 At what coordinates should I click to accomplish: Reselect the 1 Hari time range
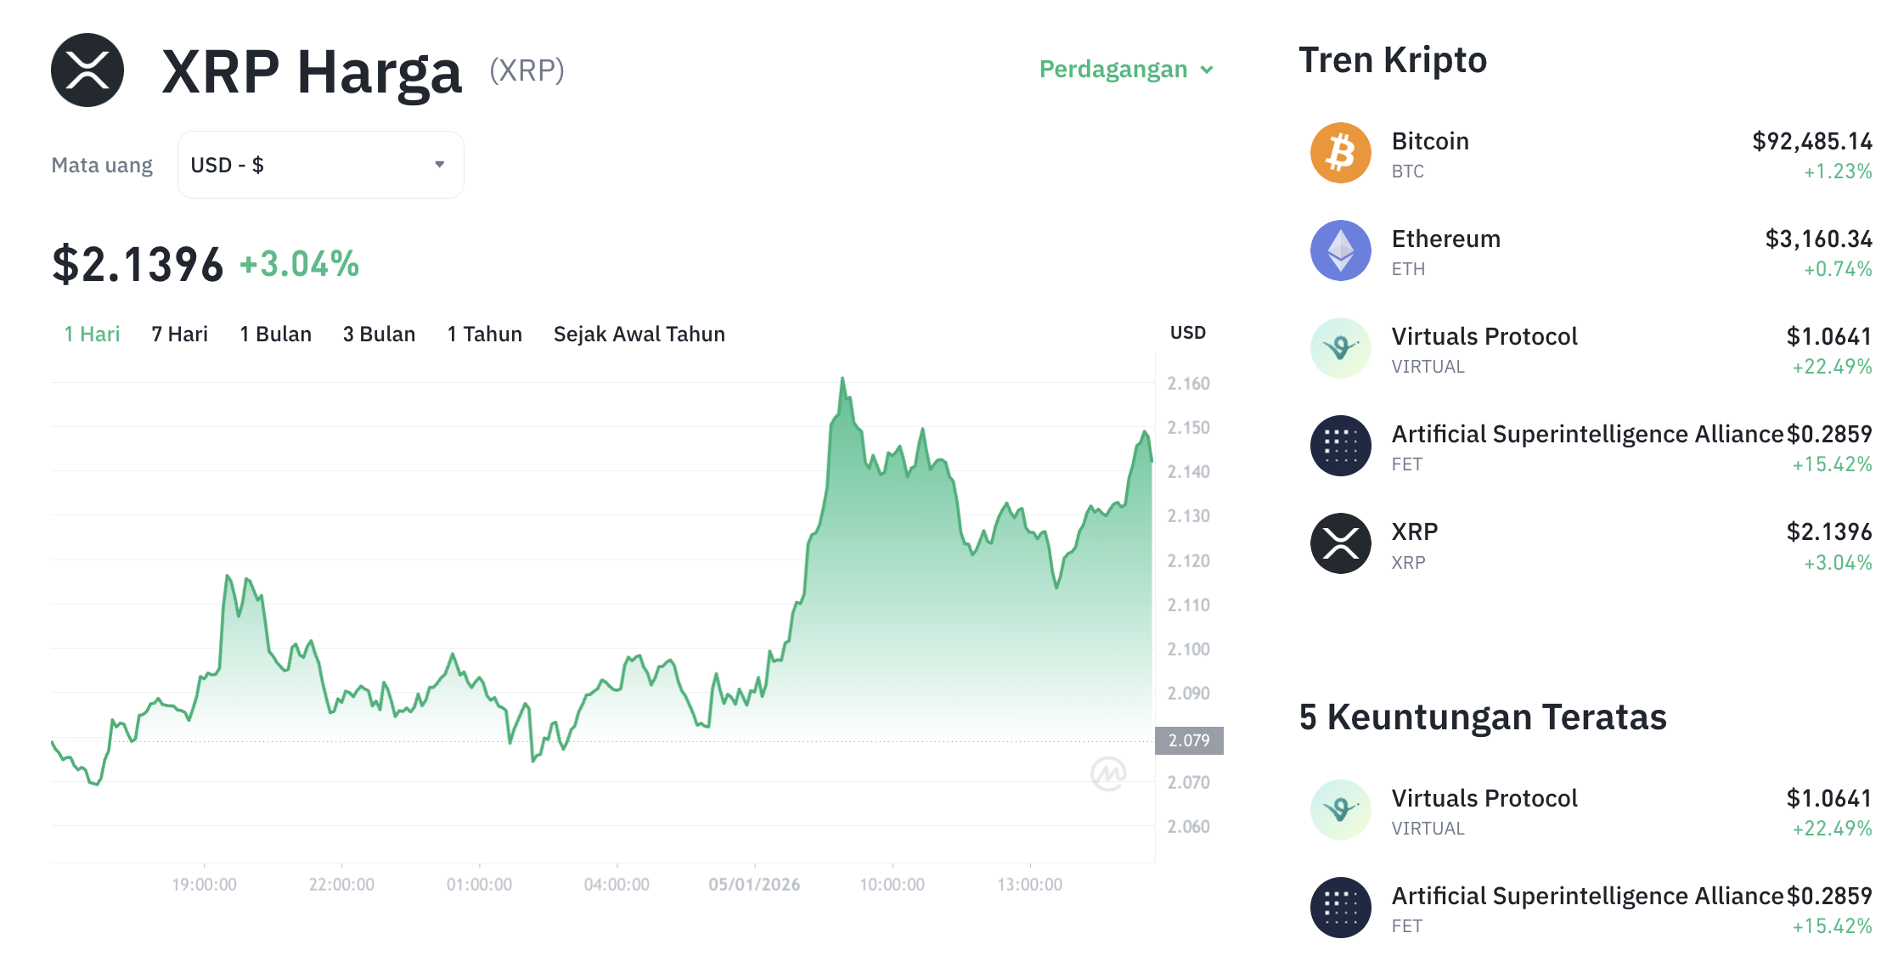point(91,334)
